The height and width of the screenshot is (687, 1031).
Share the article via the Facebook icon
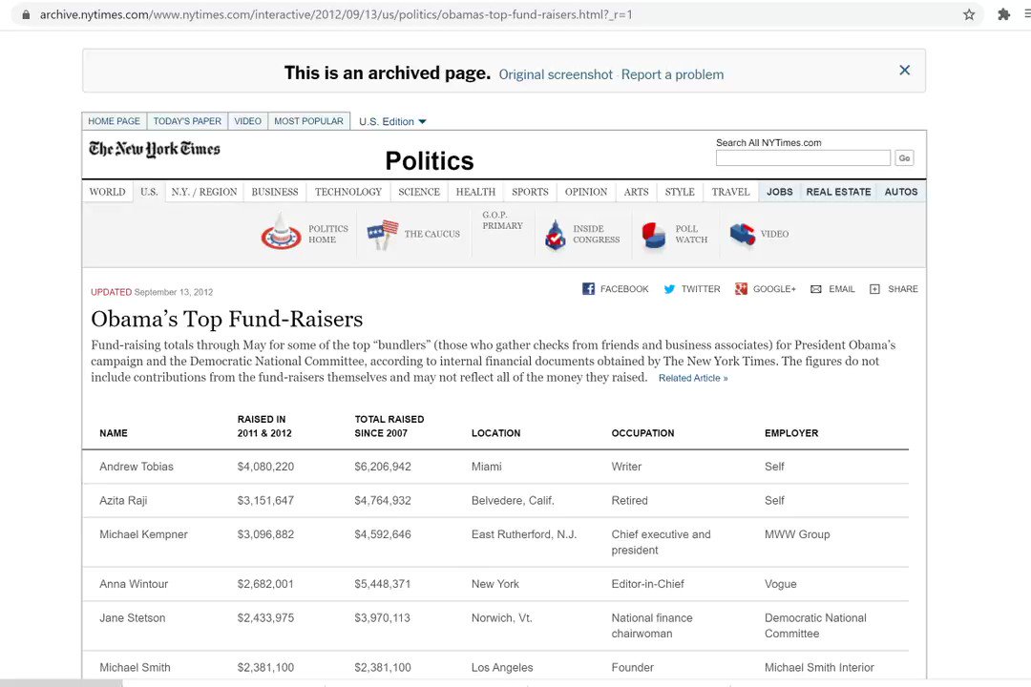coord(588,288)
